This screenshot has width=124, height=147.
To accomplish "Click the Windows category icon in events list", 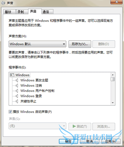I will click(12, 75).
